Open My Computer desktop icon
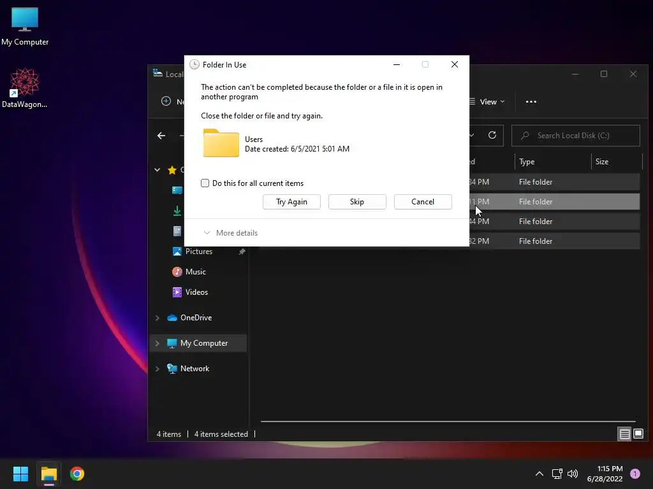 click(x=25, y=27)
